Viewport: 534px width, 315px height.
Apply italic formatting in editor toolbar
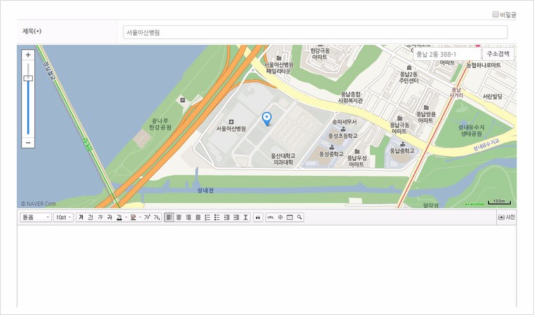pyautogui.click(x=100, y=218)
